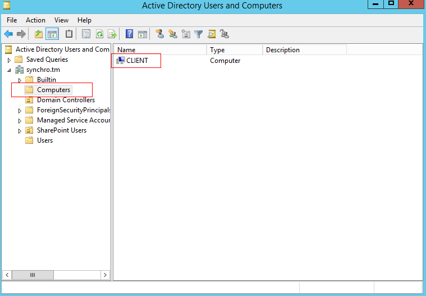Expand the Managed Service Accounts container
426x296 pixels.
click(20, 121)
